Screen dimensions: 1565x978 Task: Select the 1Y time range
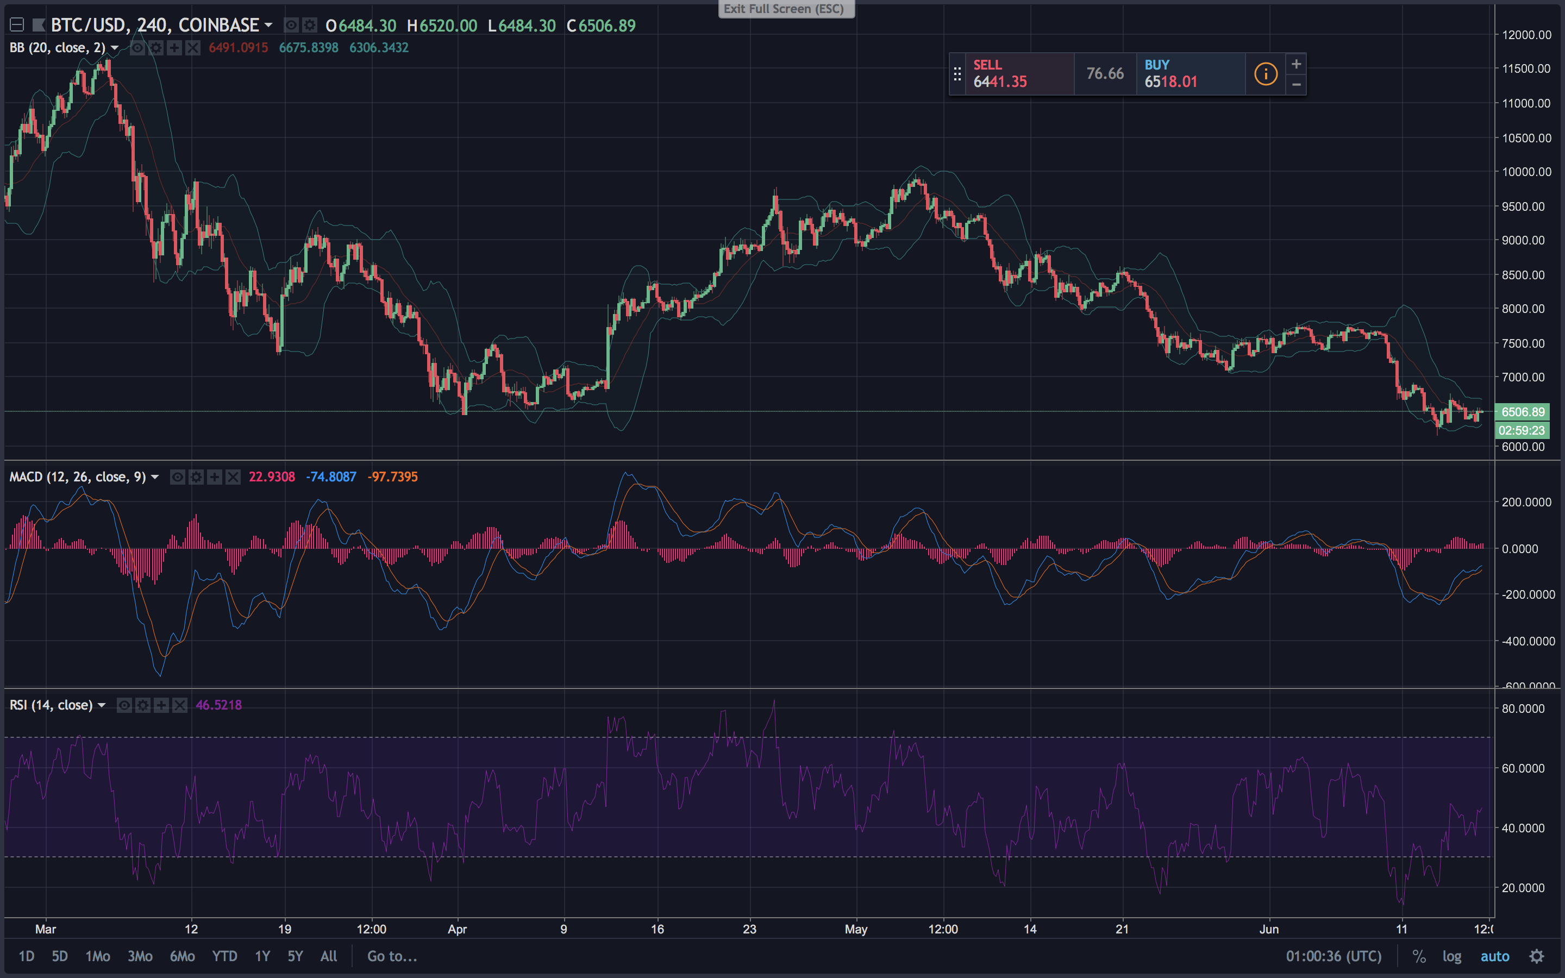pos(262,956)
